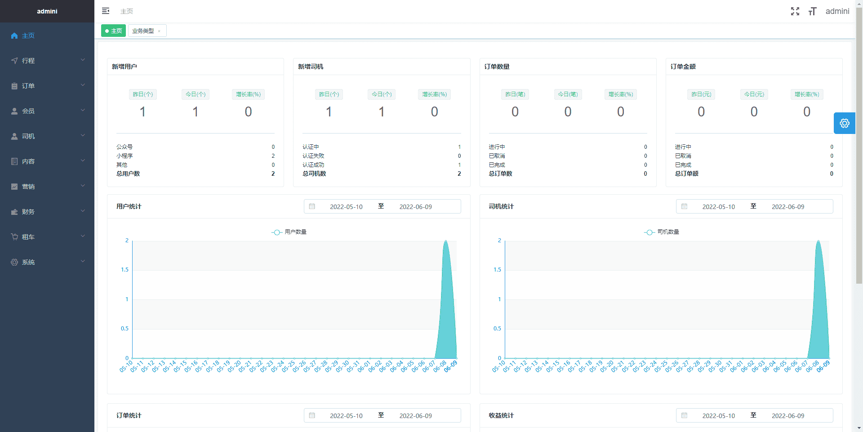Image resolution: width=863 pixels, height=432 pixels.
Task: Click 总订单额 row label
Action: click(687, 174)
